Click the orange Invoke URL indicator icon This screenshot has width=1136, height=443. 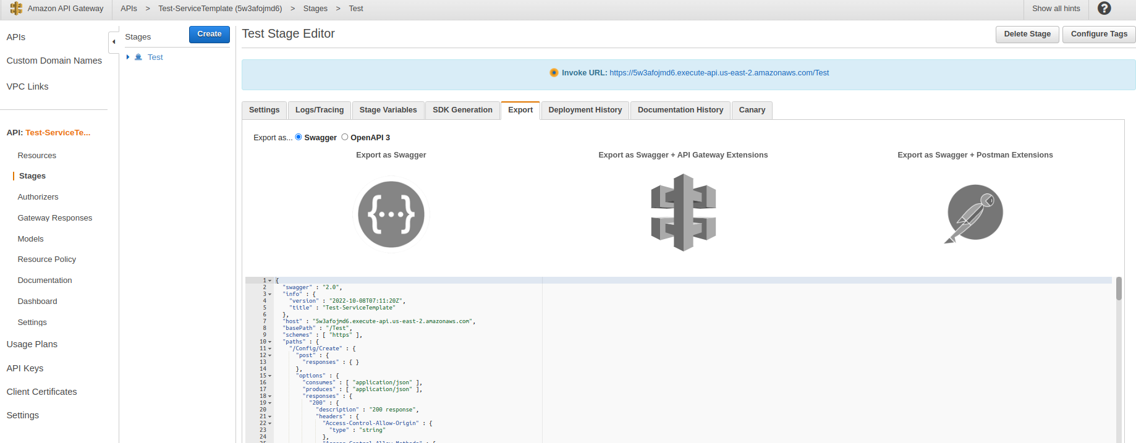point(554,73)
